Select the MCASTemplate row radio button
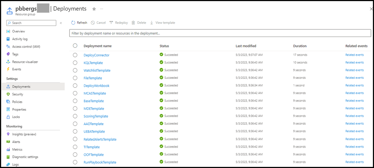The width and height of the screenshot is (374, 168). [75, 93]
